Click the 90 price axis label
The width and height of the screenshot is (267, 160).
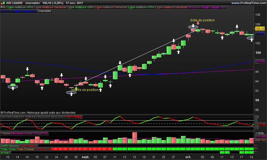tap(257, 100)
